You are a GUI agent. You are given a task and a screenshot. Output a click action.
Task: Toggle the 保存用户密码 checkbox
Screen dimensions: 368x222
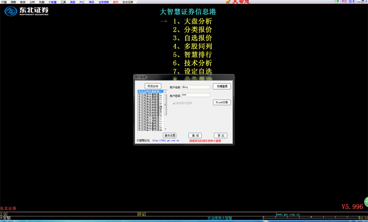[174, 103]
